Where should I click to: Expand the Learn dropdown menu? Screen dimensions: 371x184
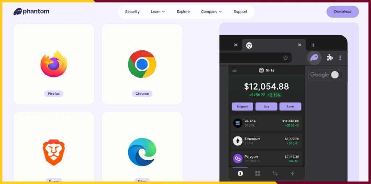pos(158,12)
